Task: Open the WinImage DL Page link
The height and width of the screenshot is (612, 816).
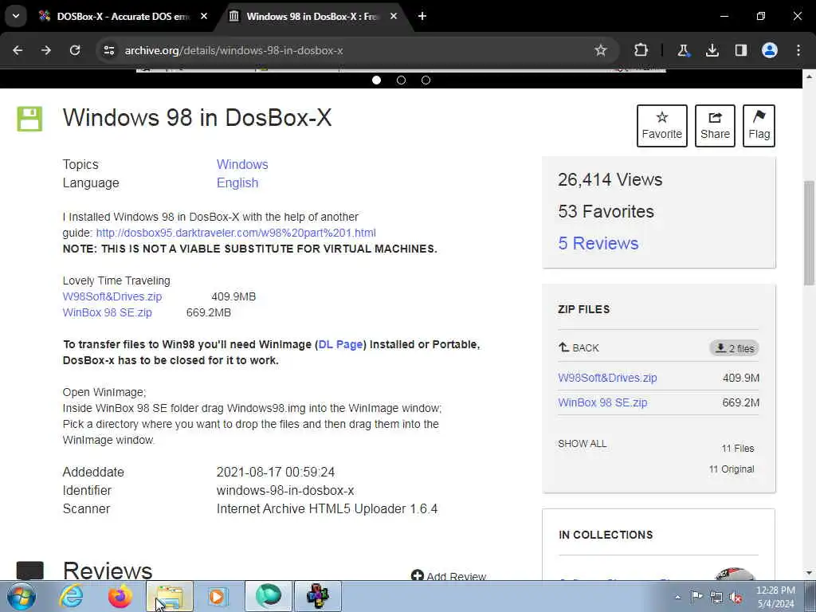Action: tap(340, 344)
